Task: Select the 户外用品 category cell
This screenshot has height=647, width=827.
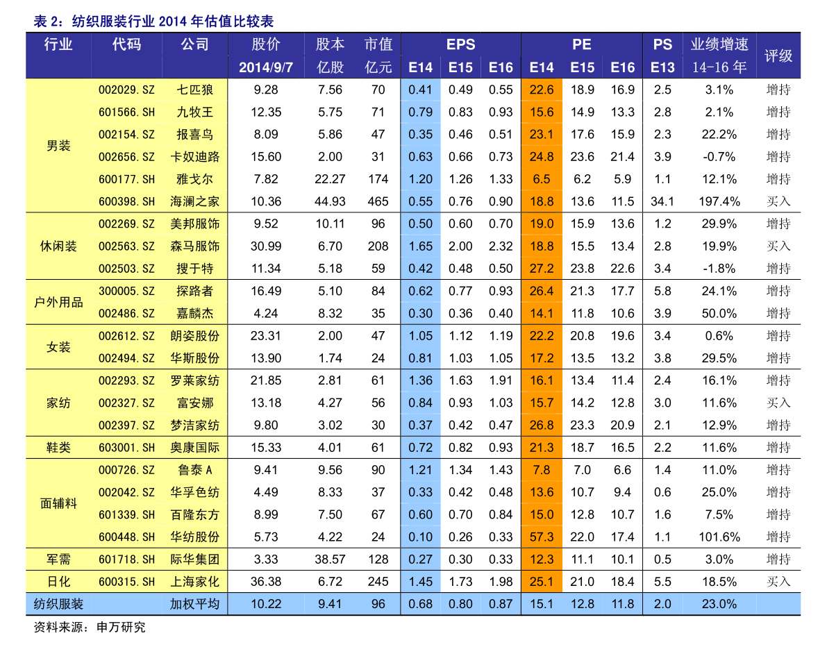Action: click(x=58, y=303)
